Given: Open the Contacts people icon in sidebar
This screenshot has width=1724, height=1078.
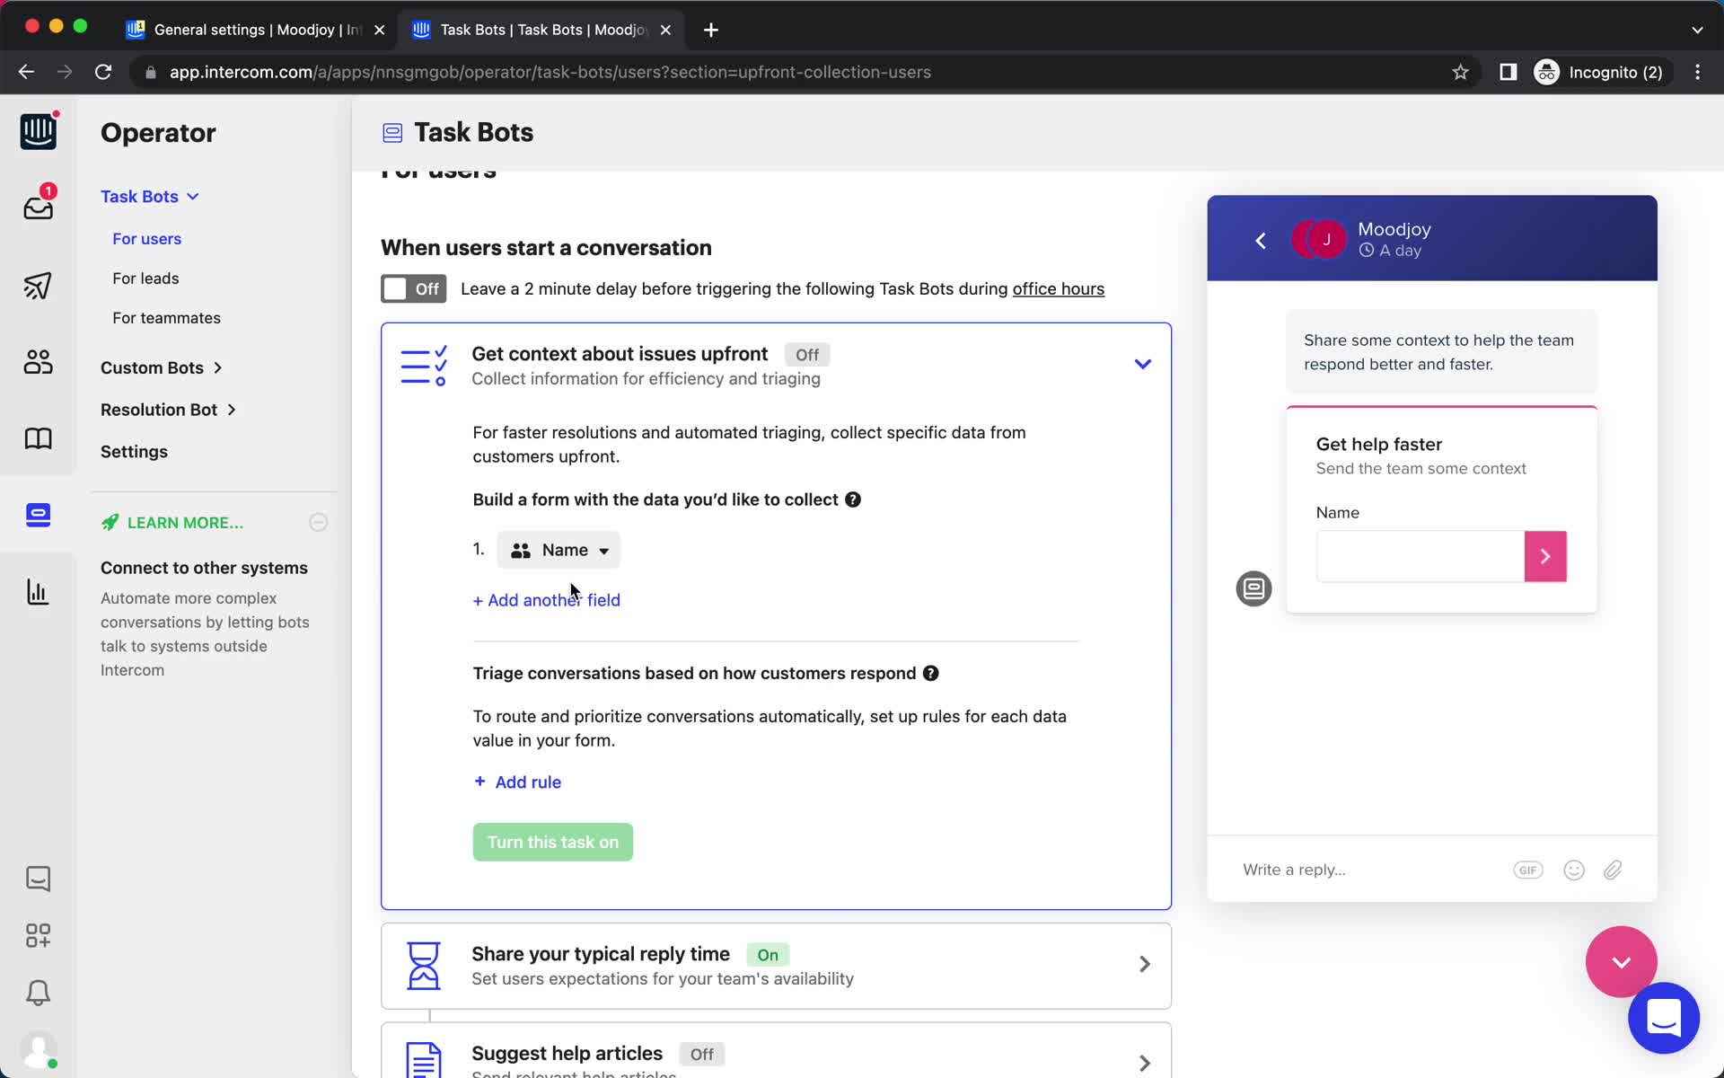Looking at the screenshot, I should pos(38,362).
